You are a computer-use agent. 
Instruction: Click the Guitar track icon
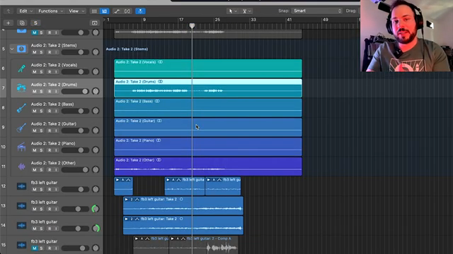coord(21,127)
